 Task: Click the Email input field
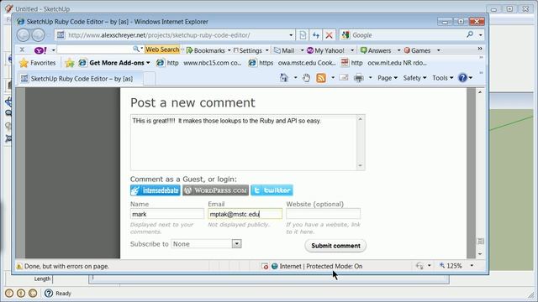coord(245,214)
